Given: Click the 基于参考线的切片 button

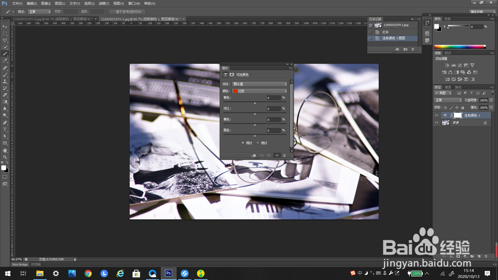Looking at the screenshot, I should [x=127, y=12].
